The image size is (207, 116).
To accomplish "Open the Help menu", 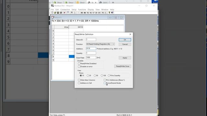I will coord(112,10).
